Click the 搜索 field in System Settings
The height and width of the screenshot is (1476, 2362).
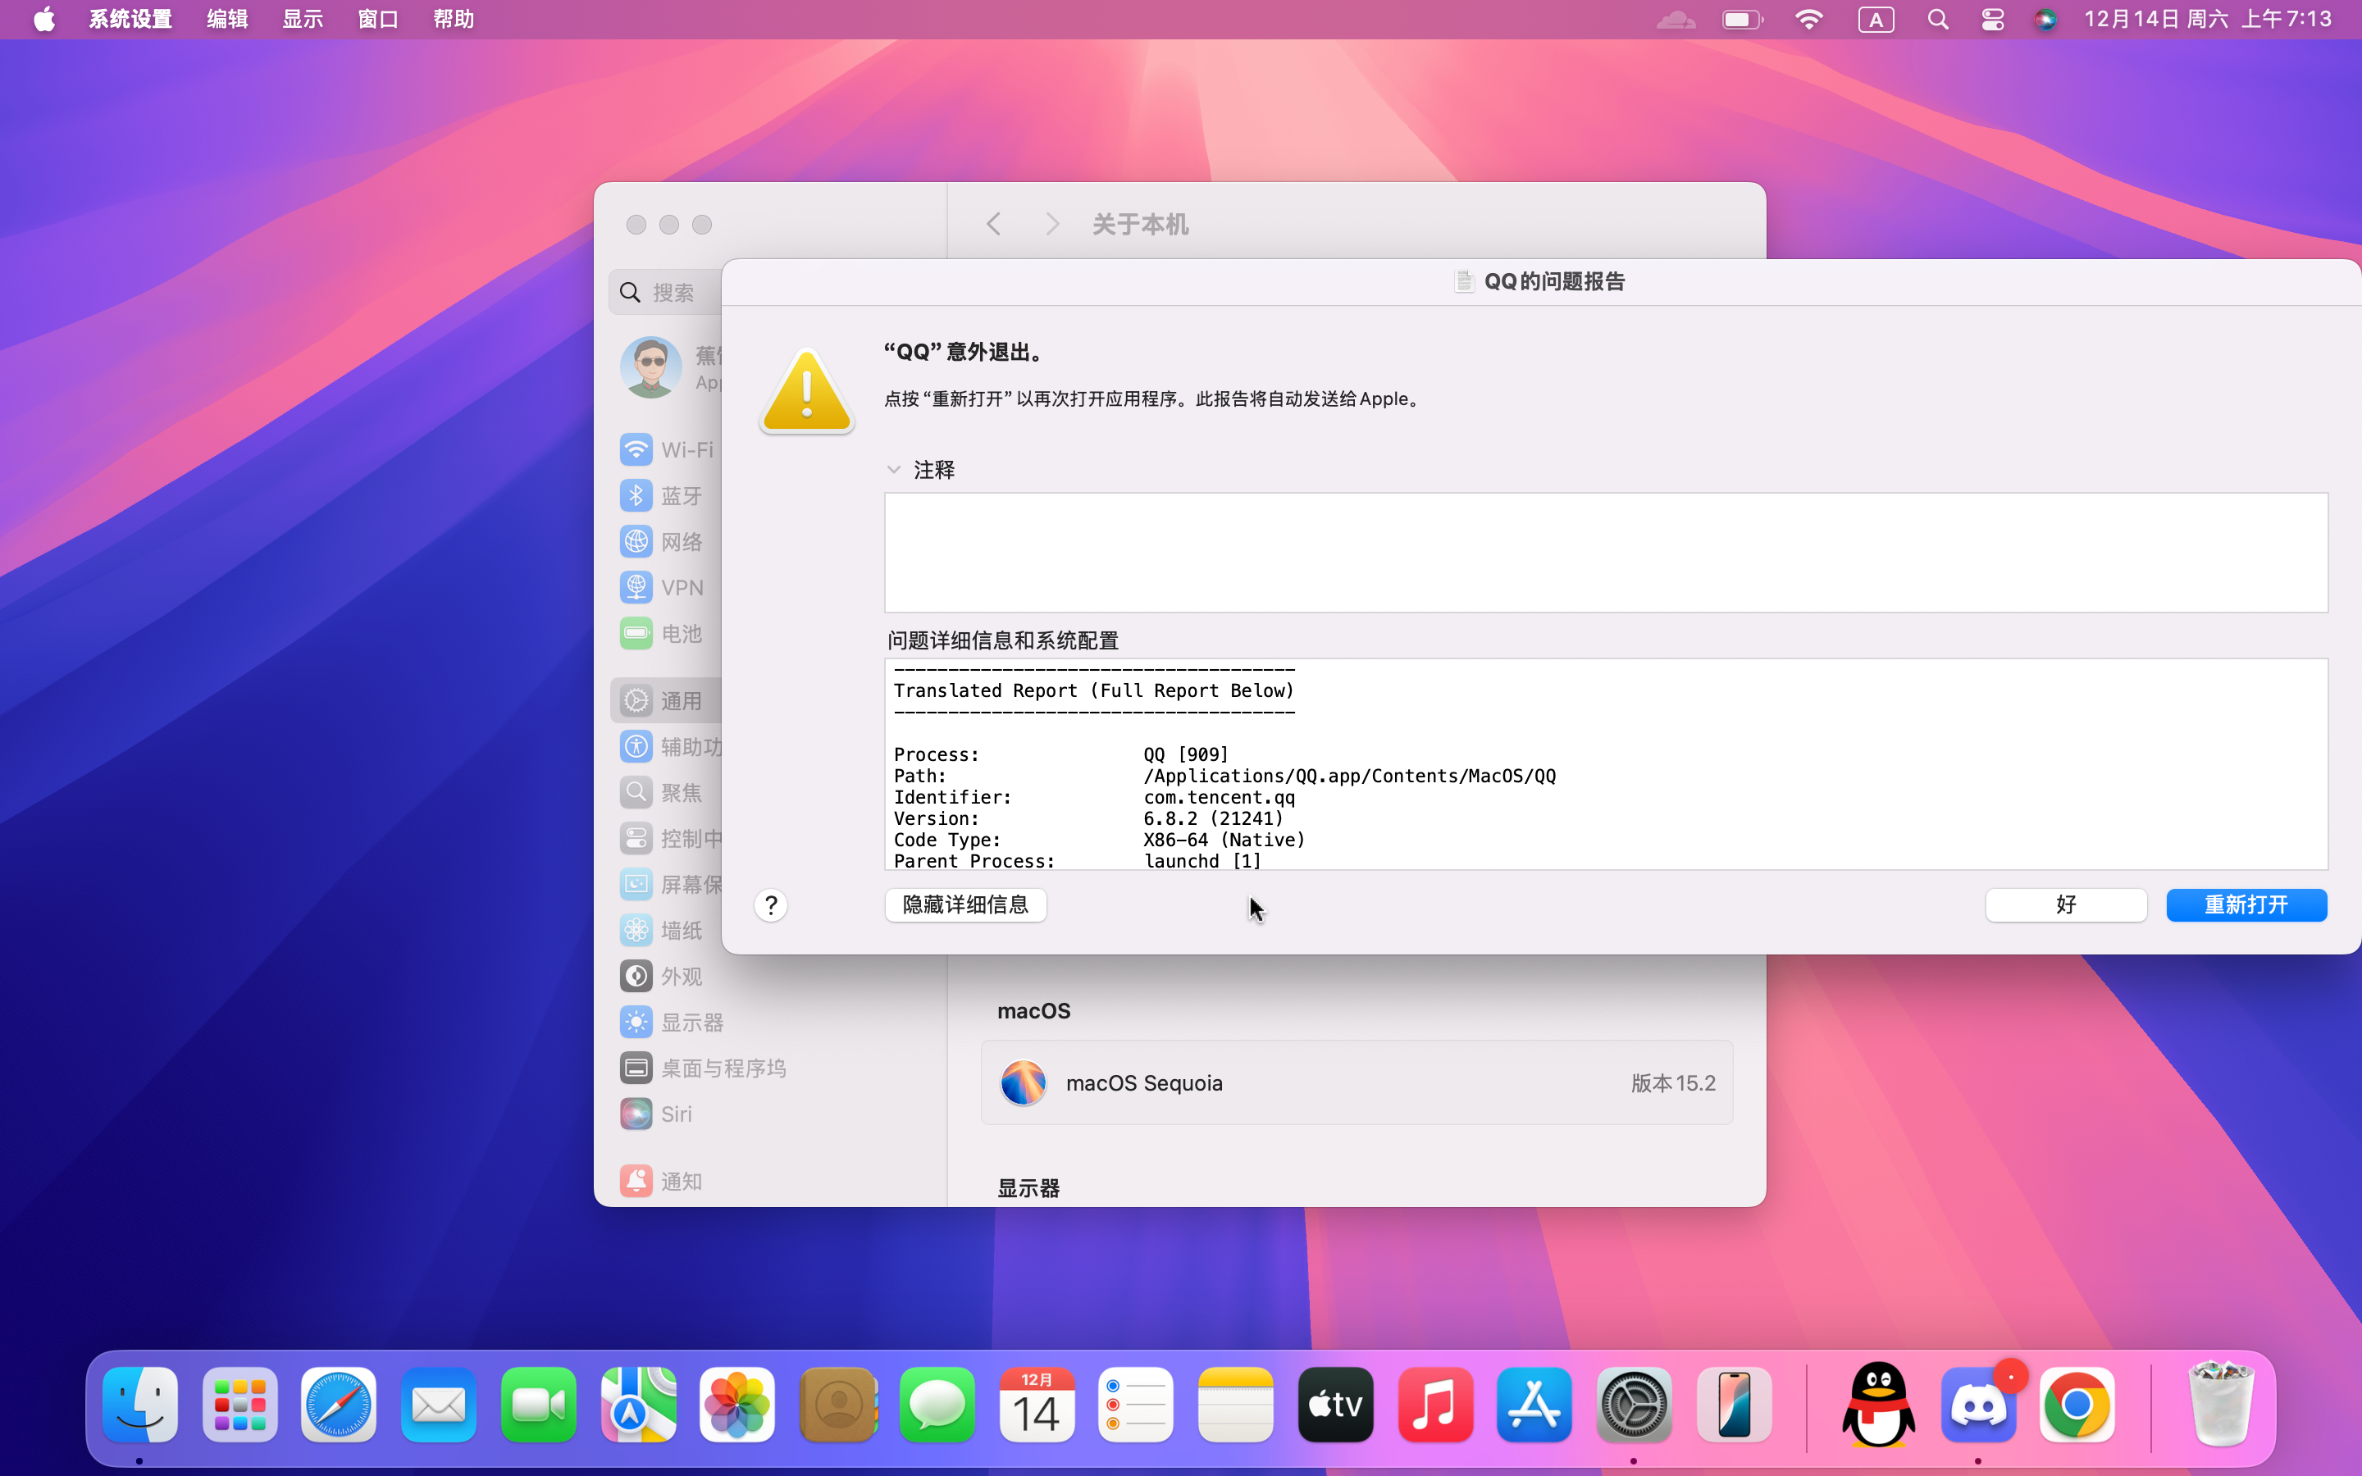click(x=668, y=293)
